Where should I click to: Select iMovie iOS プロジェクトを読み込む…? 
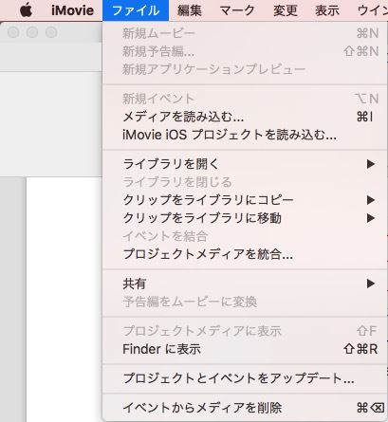(245, 135)
